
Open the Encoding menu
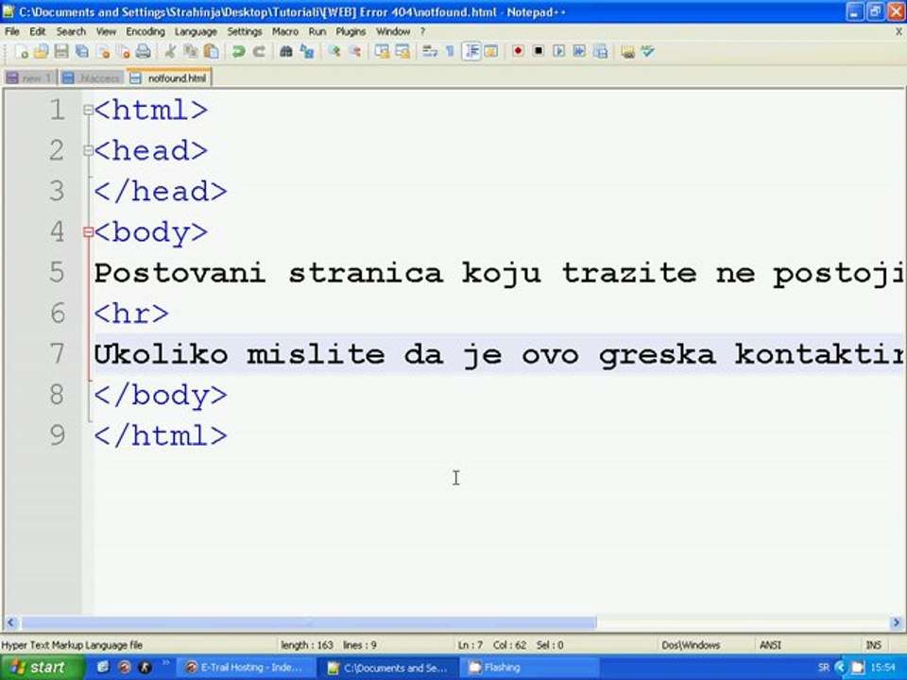tap(145, 31)
